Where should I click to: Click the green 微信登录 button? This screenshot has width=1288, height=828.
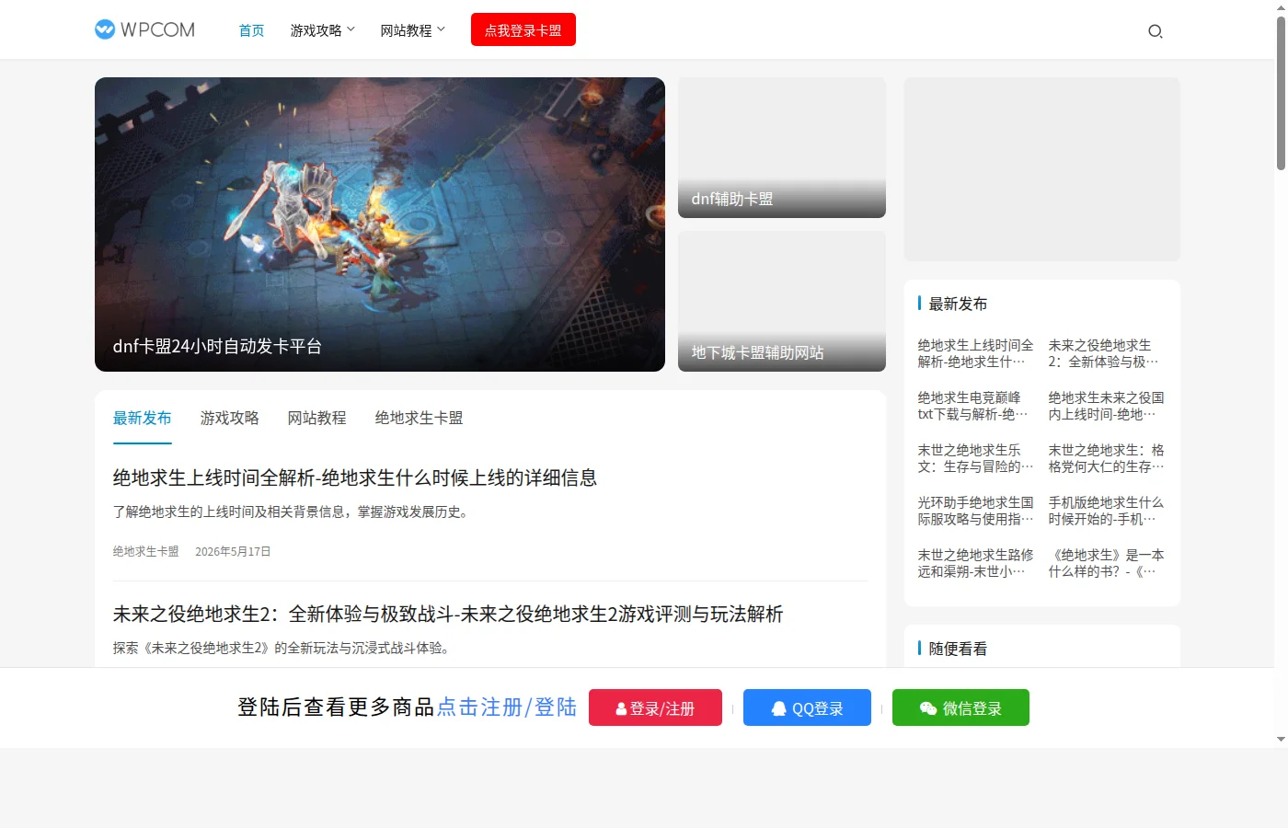(960, 707)
